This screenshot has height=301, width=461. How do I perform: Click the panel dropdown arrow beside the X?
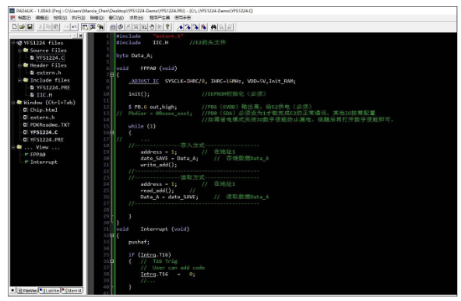pos(75,36)
